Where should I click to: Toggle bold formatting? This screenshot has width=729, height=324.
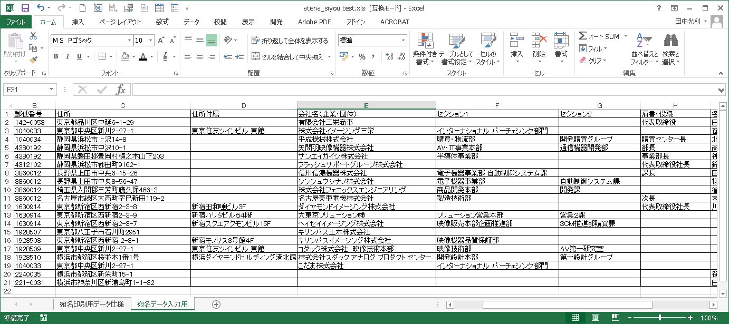(56, 56)
